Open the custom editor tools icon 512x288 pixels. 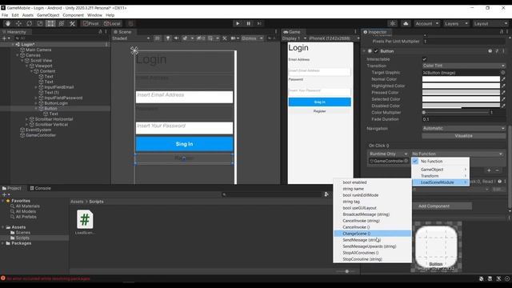pos(72,23)
